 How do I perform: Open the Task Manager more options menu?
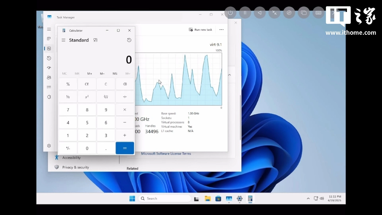[222, 29]
